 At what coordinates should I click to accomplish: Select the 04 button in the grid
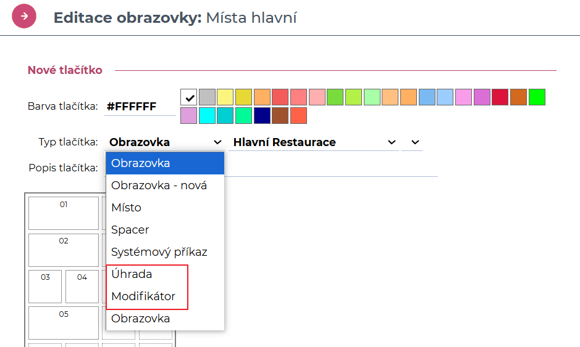pyautogui.click(x=82, y=287)
